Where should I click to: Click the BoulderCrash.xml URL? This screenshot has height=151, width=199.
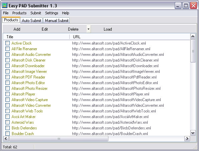tap(110, 134)
